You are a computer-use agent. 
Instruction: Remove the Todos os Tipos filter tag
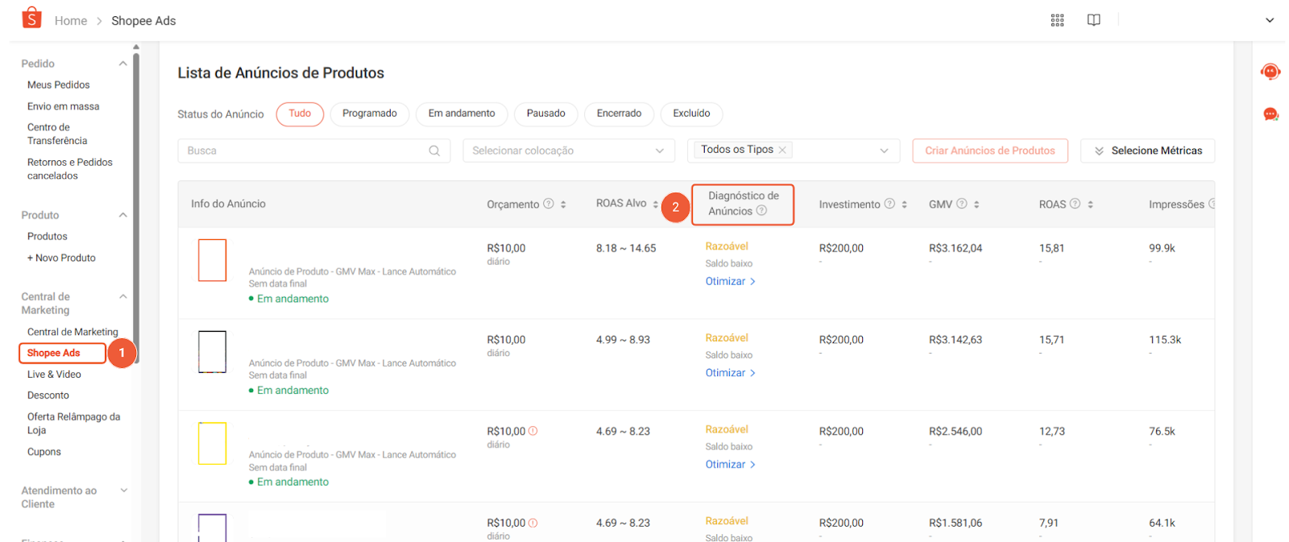(782, 150)
